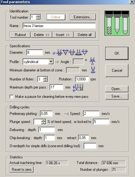Click the truncated cone profile icon

click(x=85, y=52)
